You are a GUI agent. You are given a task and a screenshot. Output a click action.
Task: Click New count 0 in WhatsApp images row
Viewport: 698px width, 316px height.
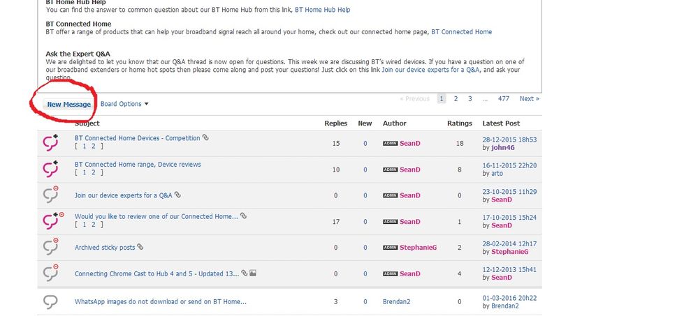pos(365,302)
